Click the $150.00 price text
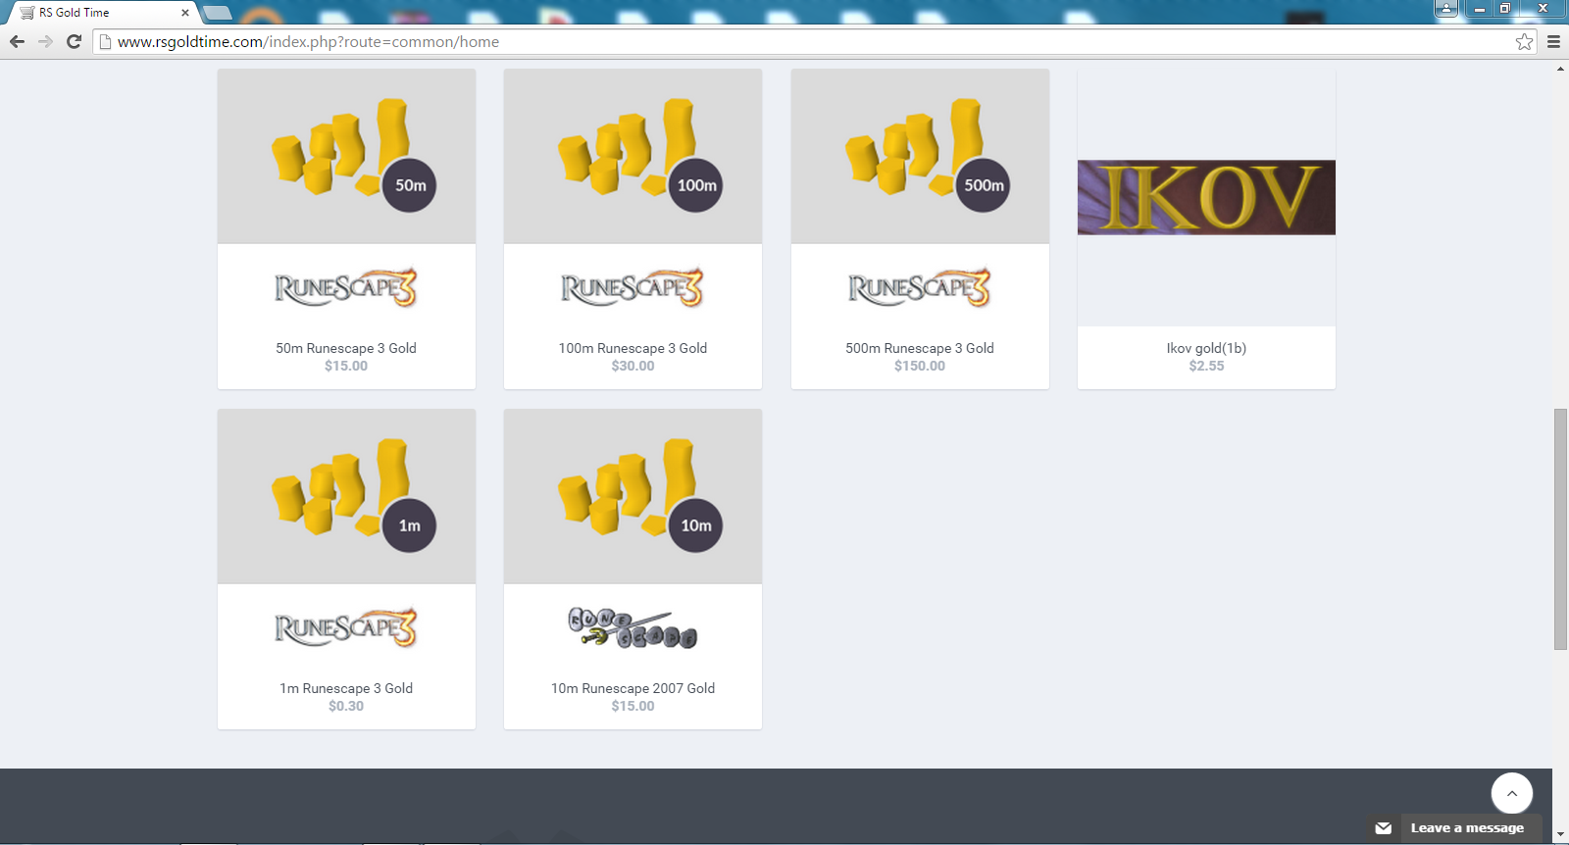This screenshot has height=845, width=1569. [920, 366]
